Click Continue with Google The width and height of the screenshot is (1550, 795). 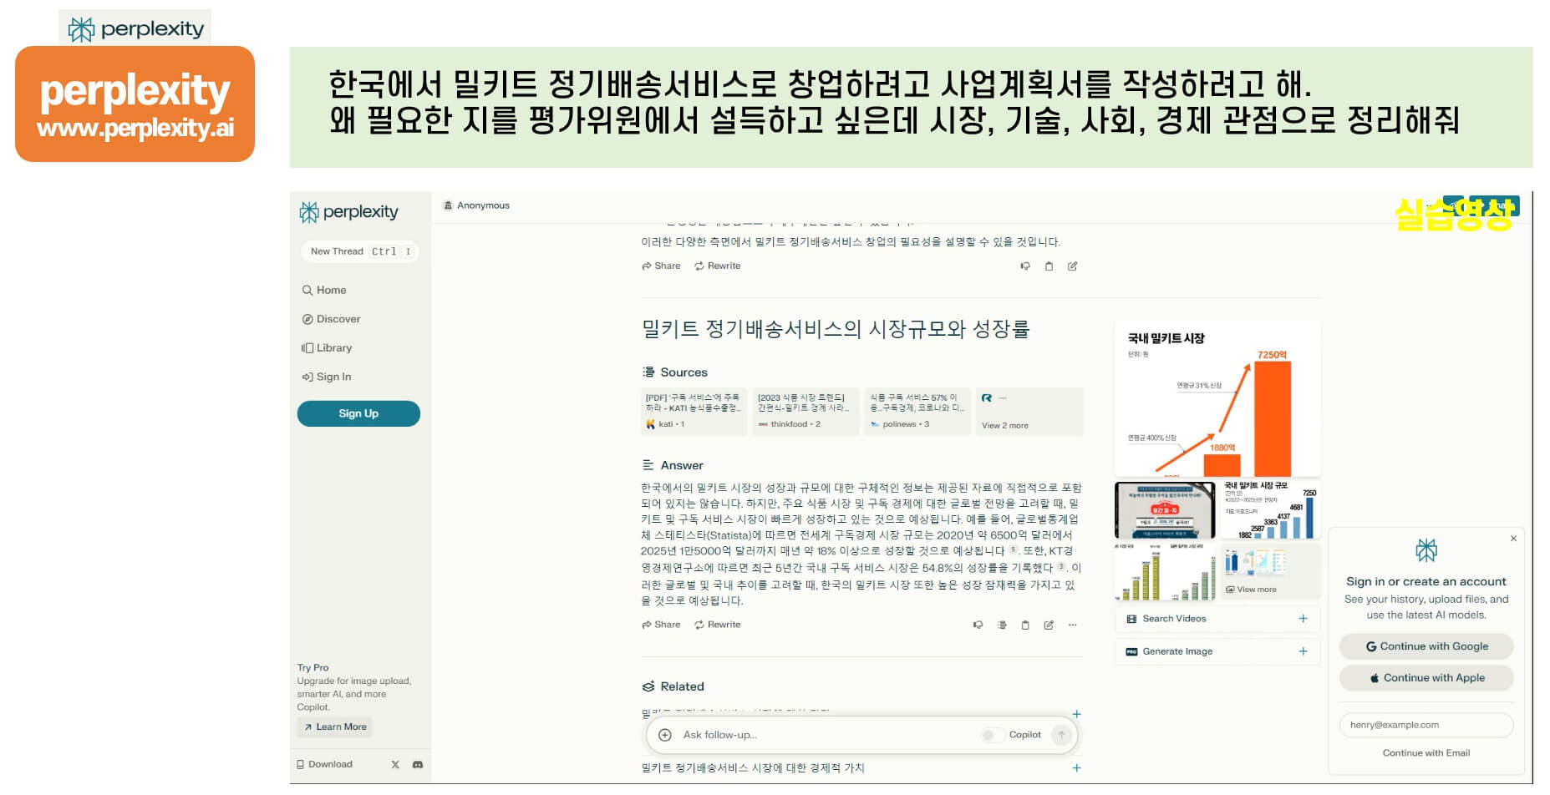[x=1426, y=646]
